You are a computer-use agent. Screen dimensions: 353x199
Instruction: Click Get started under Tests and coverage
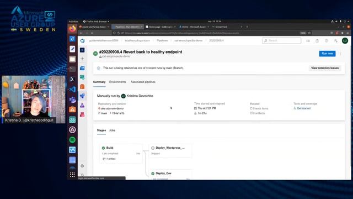303,108
